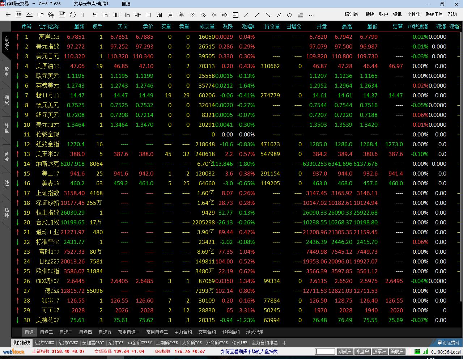Image resolution: width=463 pixels, height=359 pixels.
Task: Click the status bar search input box
Action: (x=325, y=351)
